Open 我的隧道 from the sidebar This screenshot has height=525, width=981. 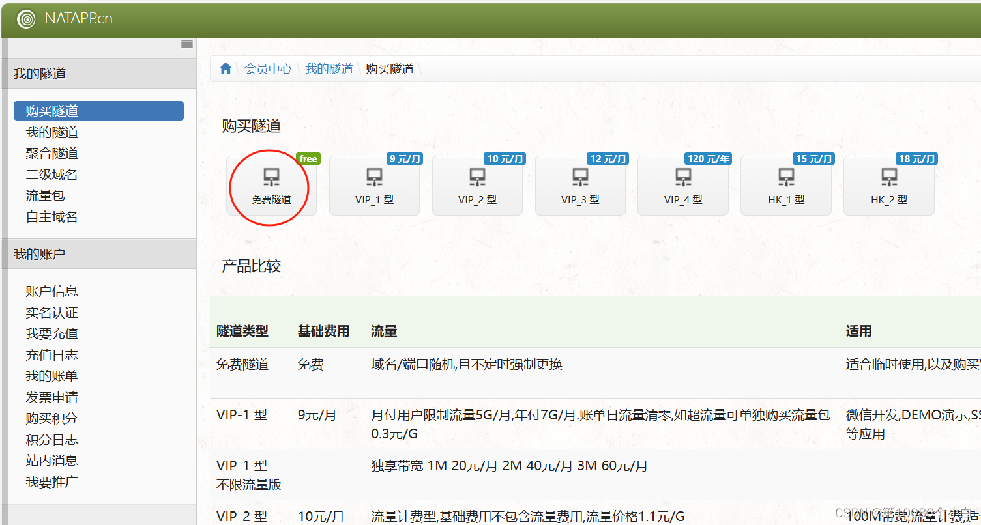tap(51, 132)
